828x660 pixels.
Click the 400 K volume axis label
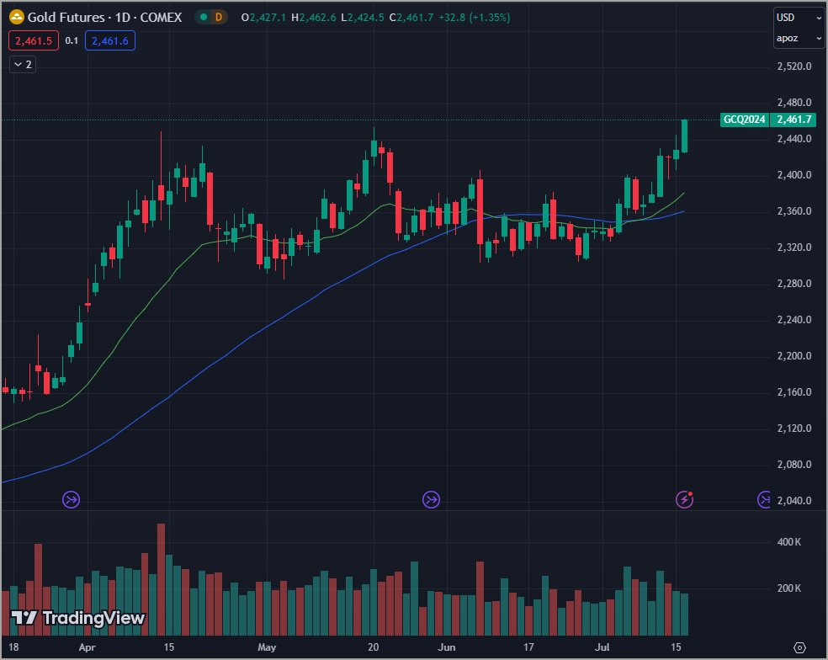point(789,541)
